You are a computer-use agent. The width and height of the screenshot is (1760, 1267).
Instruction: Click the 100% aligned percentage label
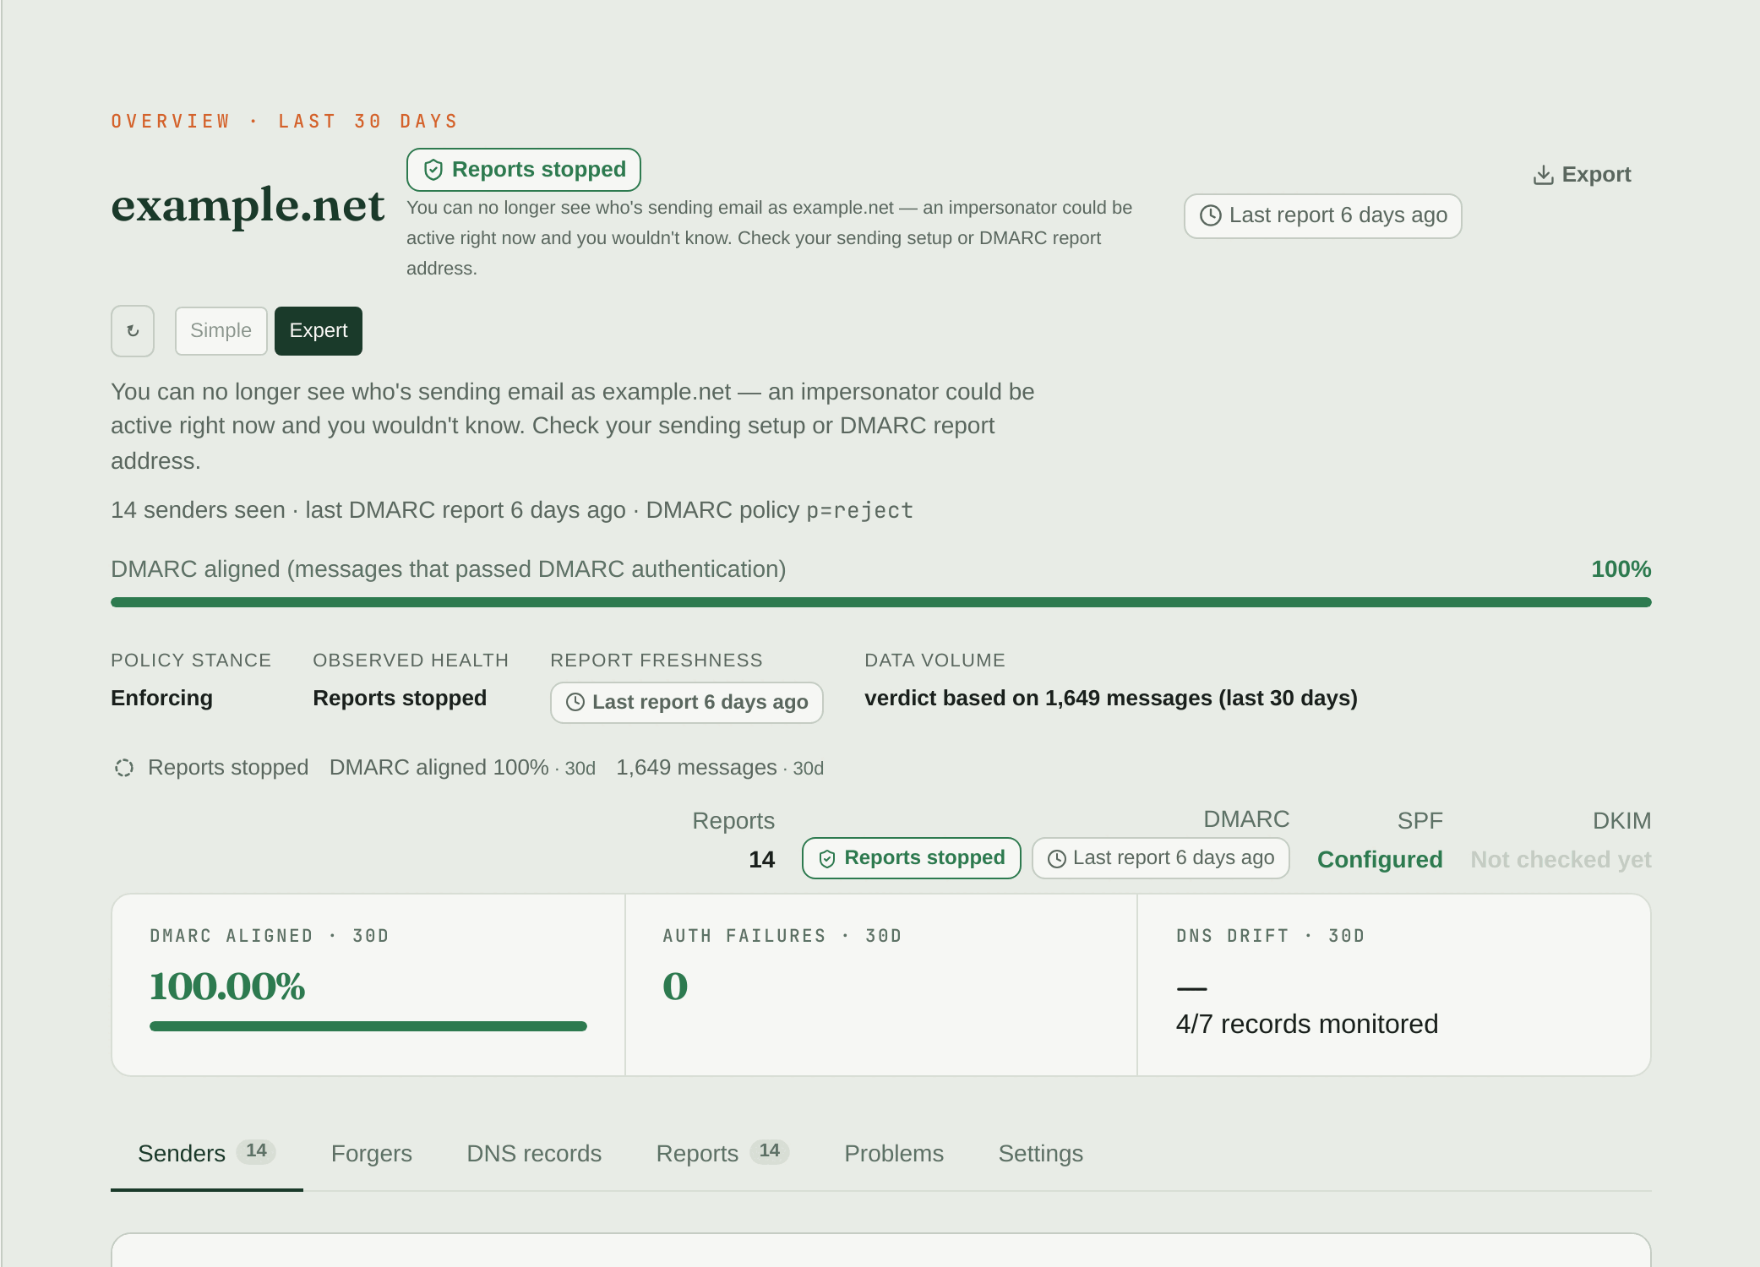[x=1621, y=569]
